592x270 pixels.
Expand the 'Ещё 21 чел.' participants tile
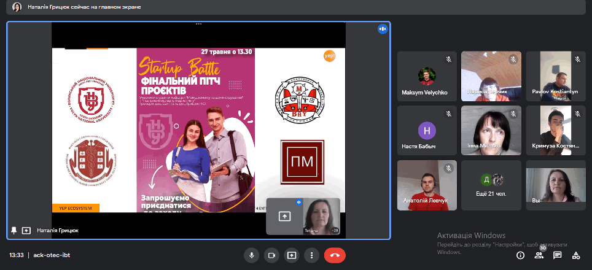[491, 185]
